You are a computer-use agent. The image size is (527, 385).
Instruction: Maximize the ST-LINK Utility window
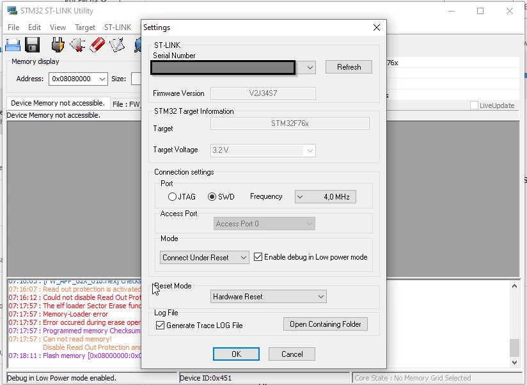tap(480, 11)
